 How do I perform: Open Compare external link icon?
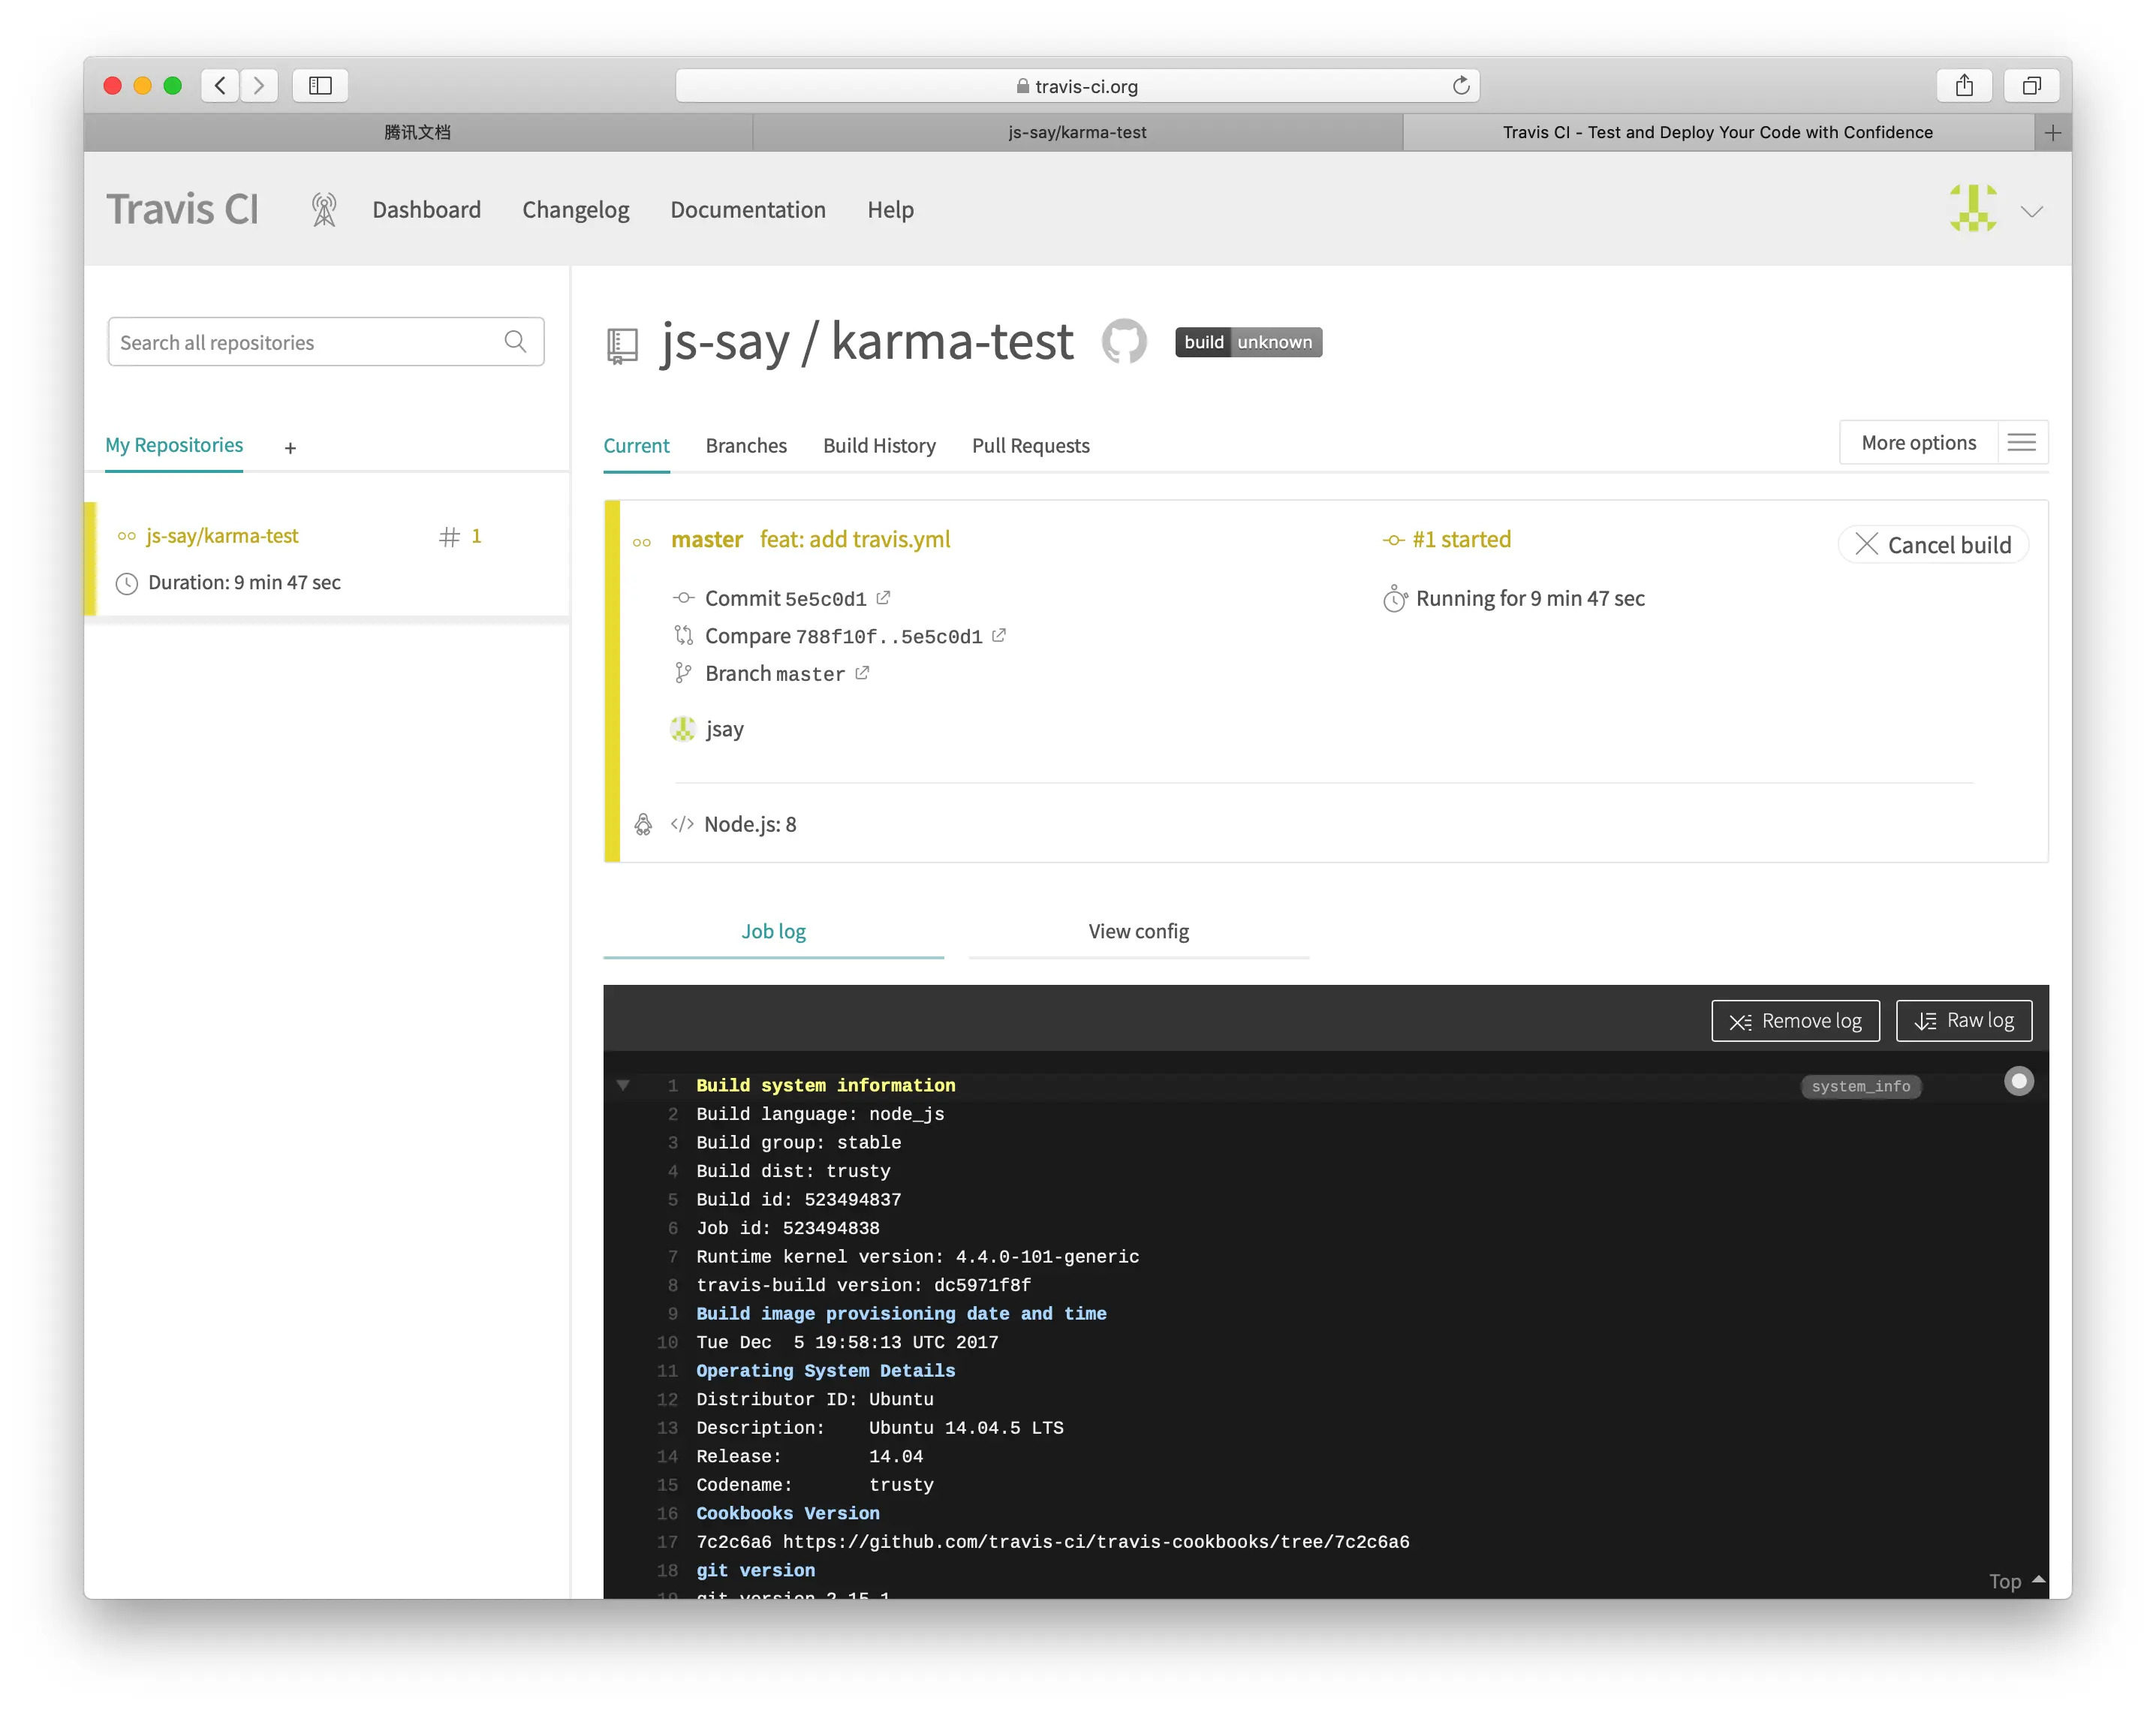(x=999, y=635)
